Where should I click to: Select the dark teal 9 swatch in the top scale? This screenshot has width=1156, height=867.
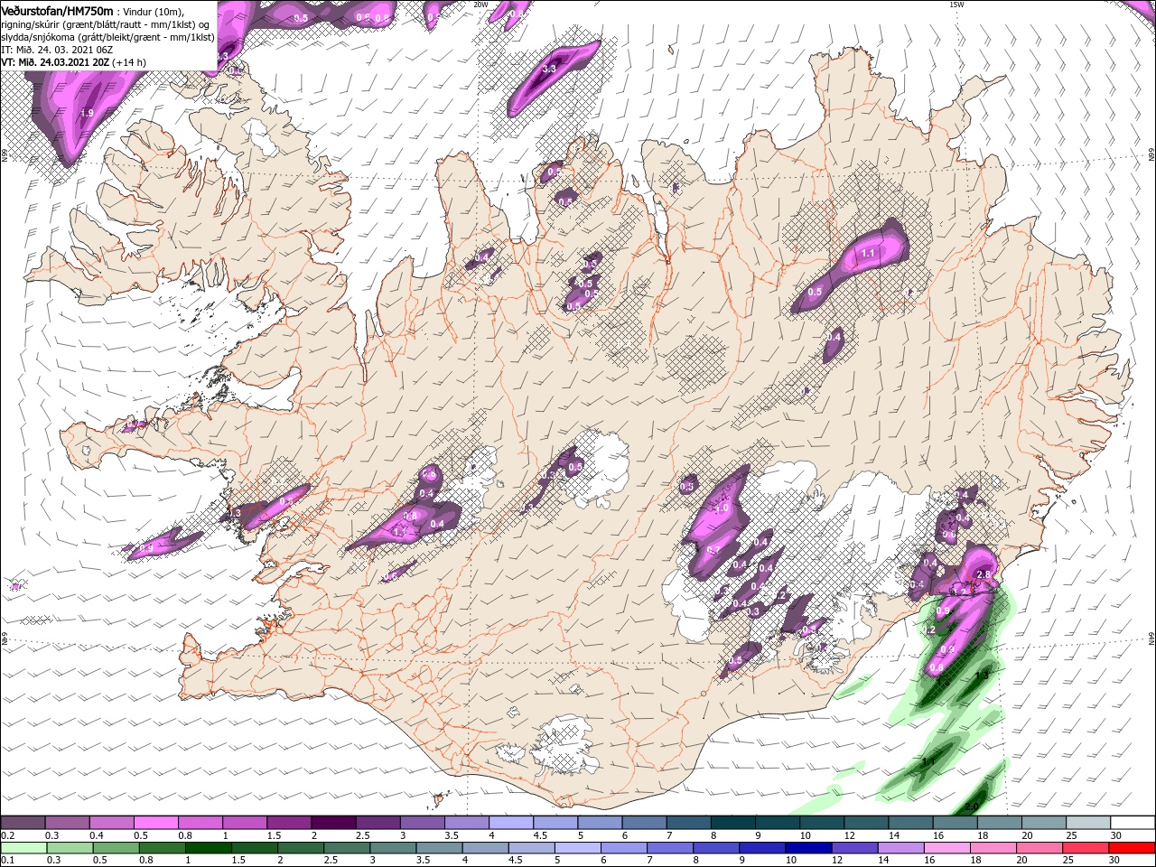pos(779,823)
